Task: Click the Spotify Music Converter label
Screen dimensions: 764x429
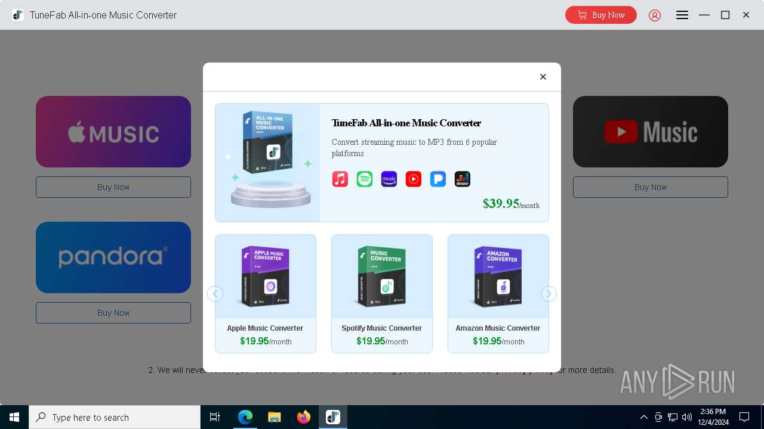Action: pos(382,328)
